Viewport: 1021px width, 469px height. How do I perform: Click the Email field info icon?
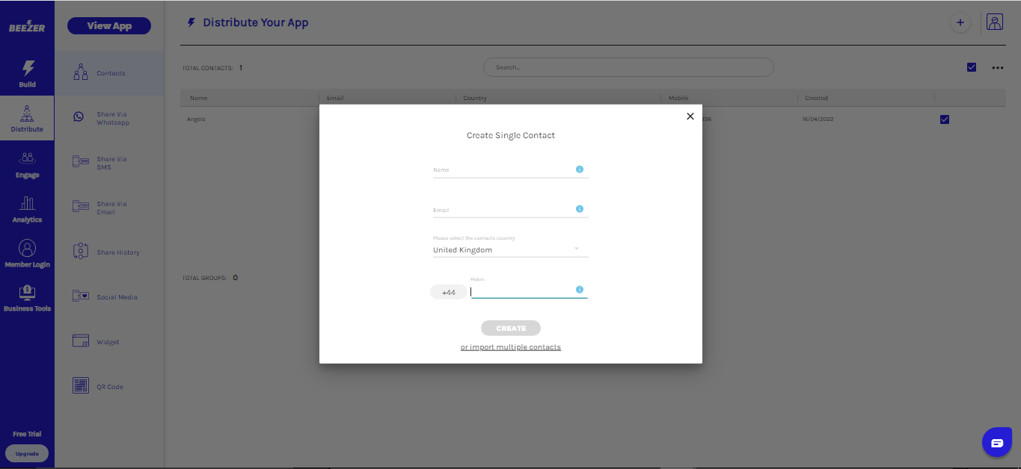[580, 209]
